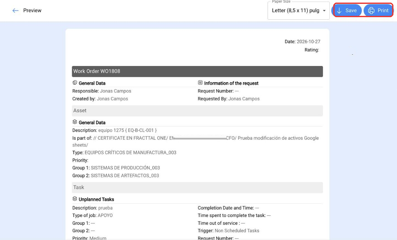Click the Date 2026-10-27 text

coord(303,42)
